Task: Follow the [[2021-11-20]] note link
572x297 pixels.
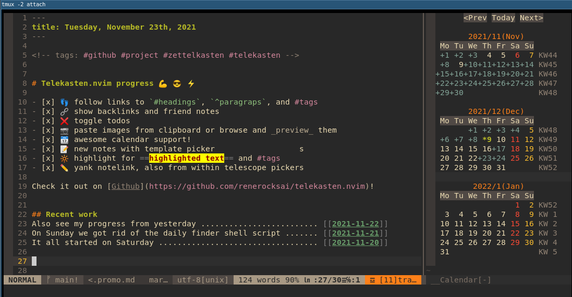Action: coord(355,243)
